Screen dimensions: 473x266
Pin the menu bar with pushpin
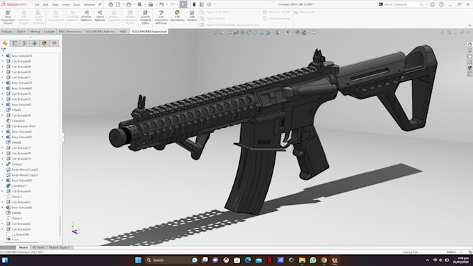tap(100, 5)
